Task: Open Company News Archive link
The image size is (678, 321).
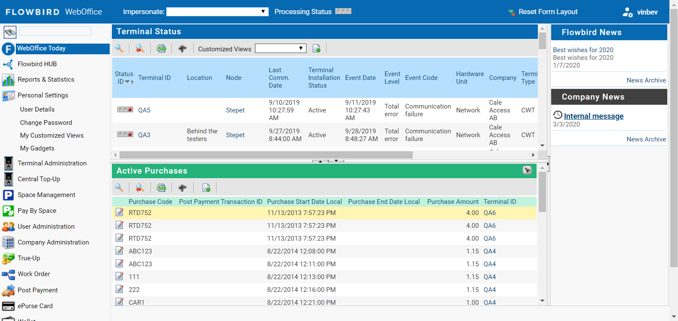Action: [646, 139]
